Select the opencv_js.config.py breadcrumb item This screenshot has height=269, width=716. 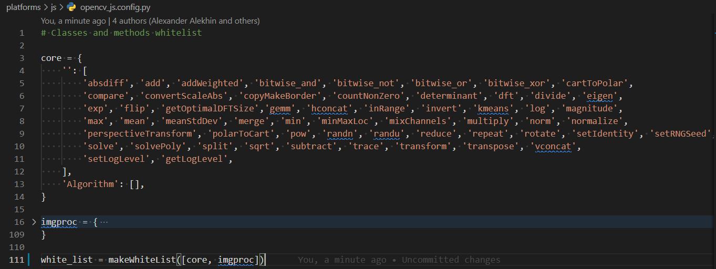(116, 7)
